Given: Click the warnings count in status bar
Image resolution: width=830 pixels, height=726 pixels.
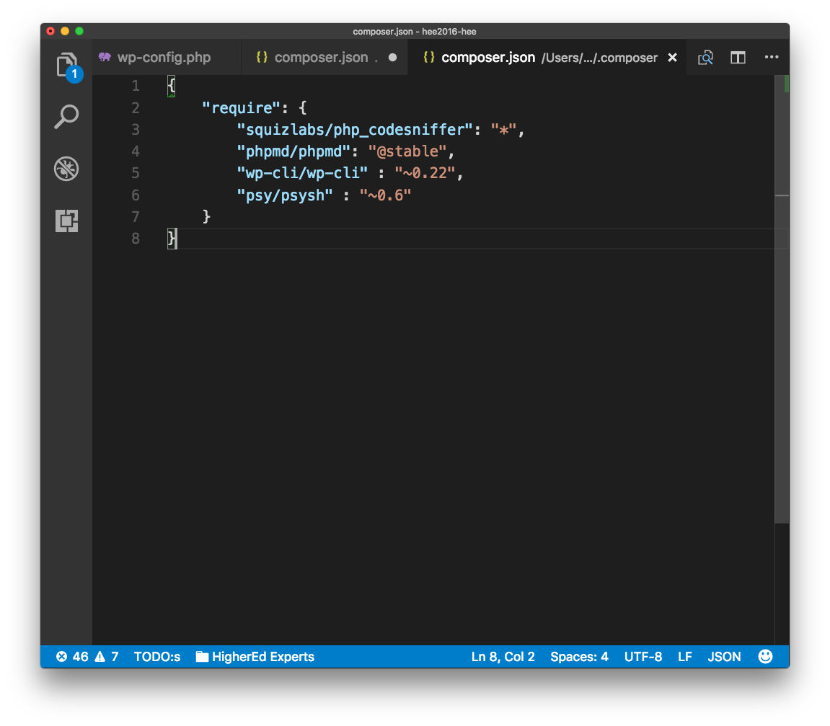Looking at the screenshot, I should click(107, 657).
